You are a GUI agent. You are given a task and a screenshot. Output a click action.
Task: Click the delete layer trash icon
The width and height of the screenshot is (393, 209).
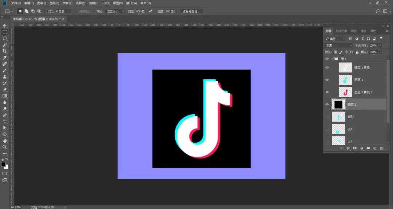[381, 148]
